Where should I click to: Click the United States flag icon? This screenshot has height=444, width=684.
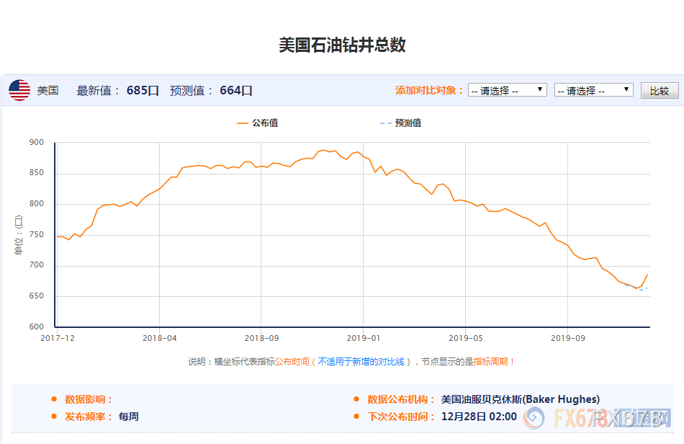pyautogui.click(x=19, y=90)
